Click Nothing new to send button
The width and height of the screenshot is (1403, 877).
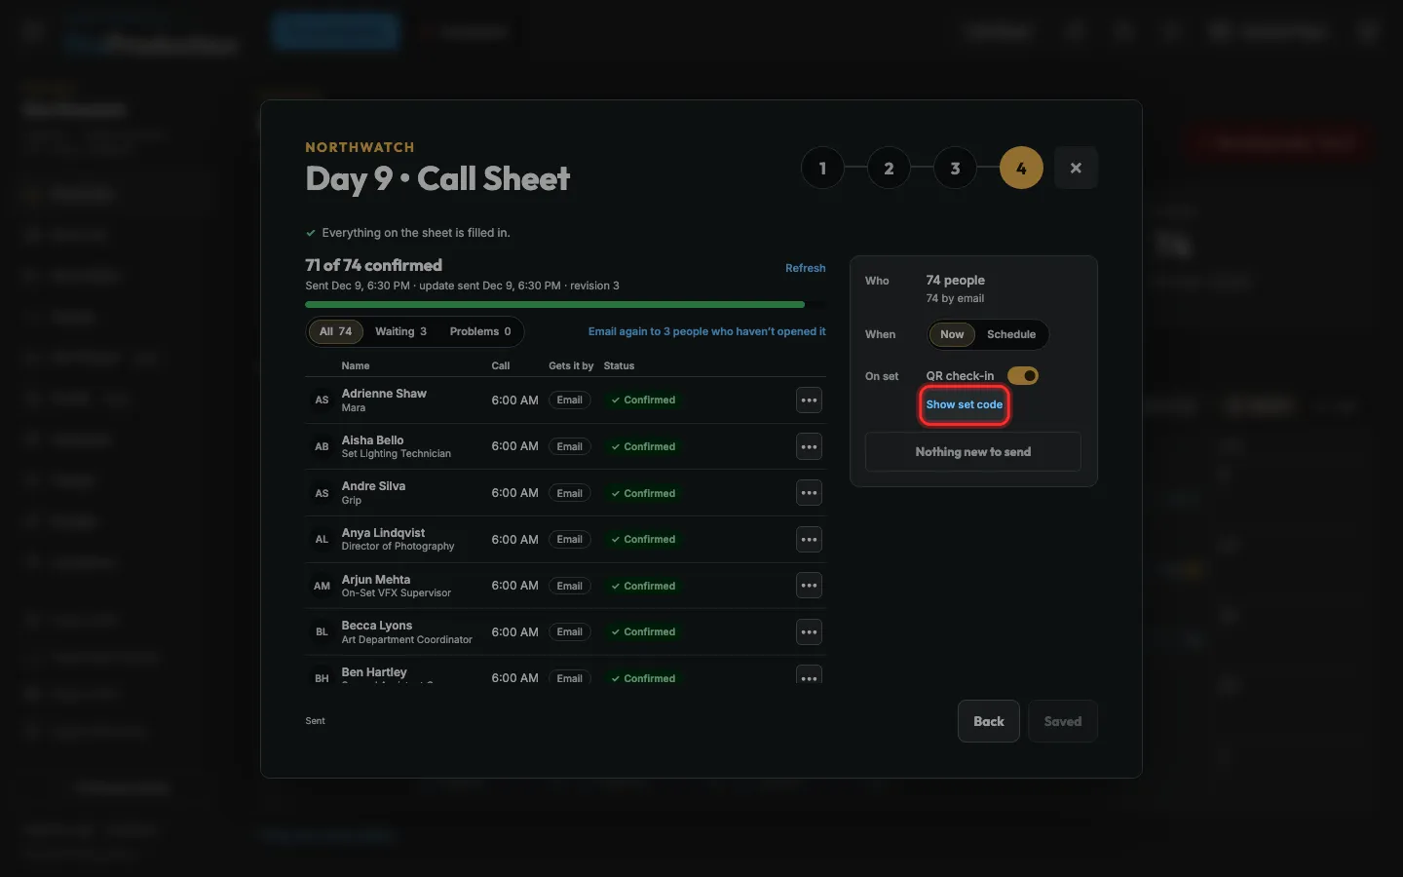[972, 452]
